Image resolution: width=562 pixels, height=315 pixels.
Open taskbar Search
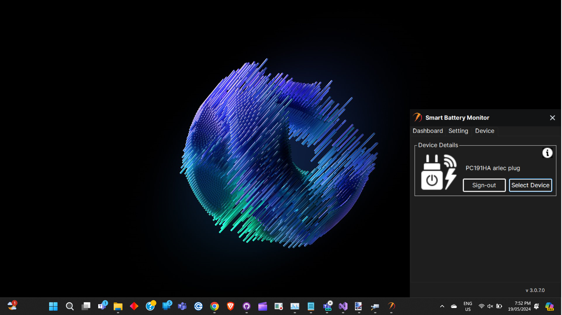tap(70, 306)
